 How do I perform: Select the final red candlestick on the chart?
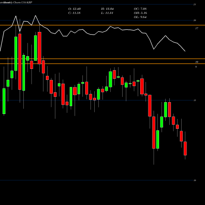pos(185,148)
